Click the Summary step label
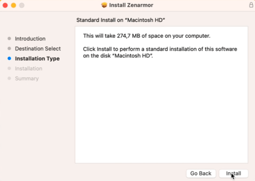255x181 pixels. tap(27, 79)
